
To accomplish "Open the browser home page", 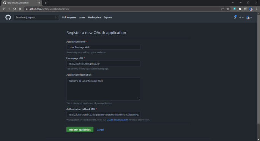I will [20, 9].
